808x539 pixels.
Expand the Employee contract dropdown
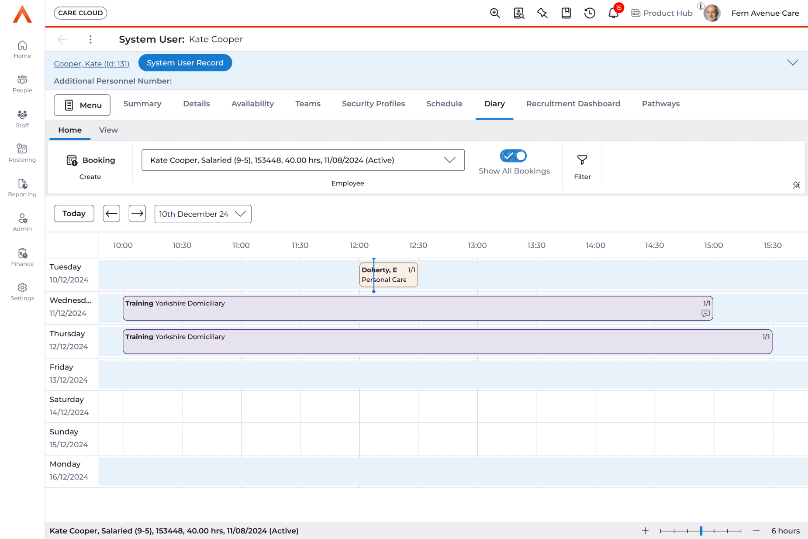(x=449, y=160)
